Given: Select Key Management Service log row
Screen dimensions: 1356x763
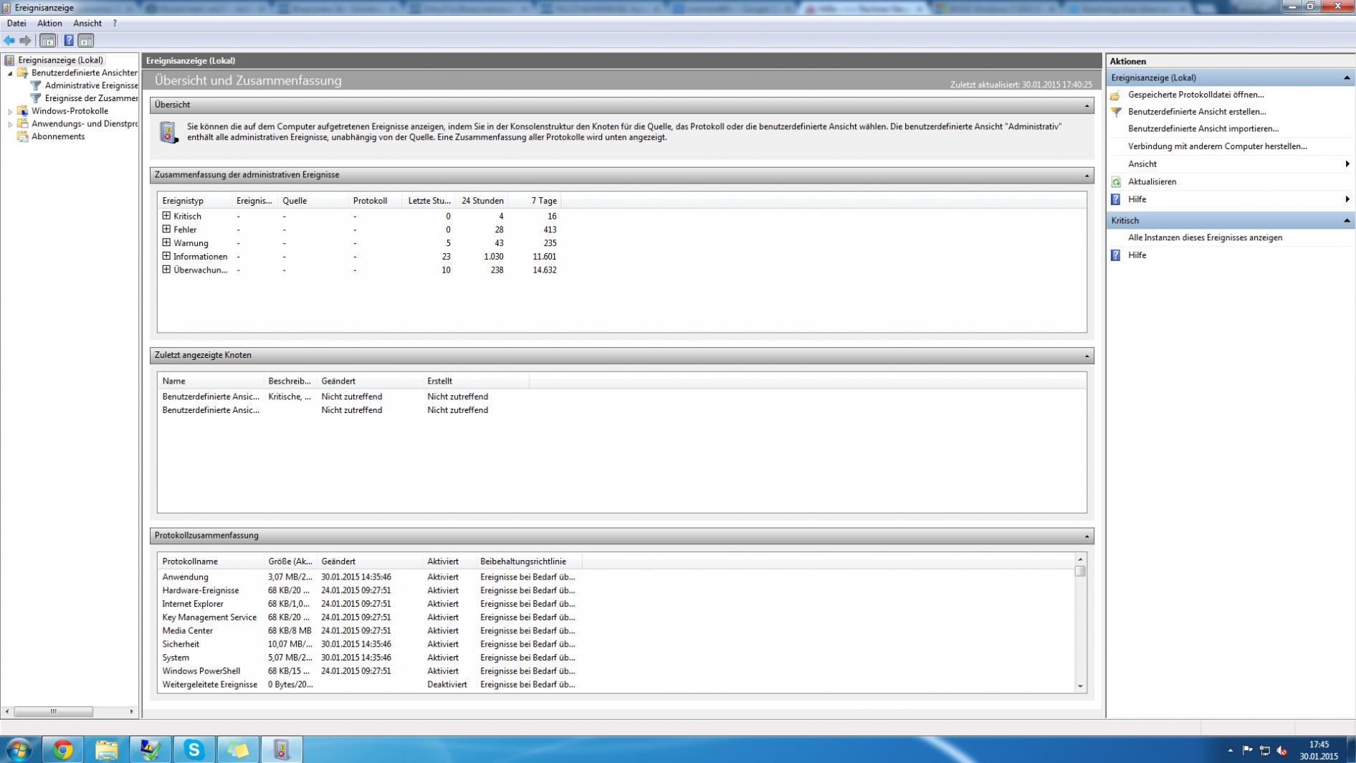Looking at the screenshot, I should (369, 617).
